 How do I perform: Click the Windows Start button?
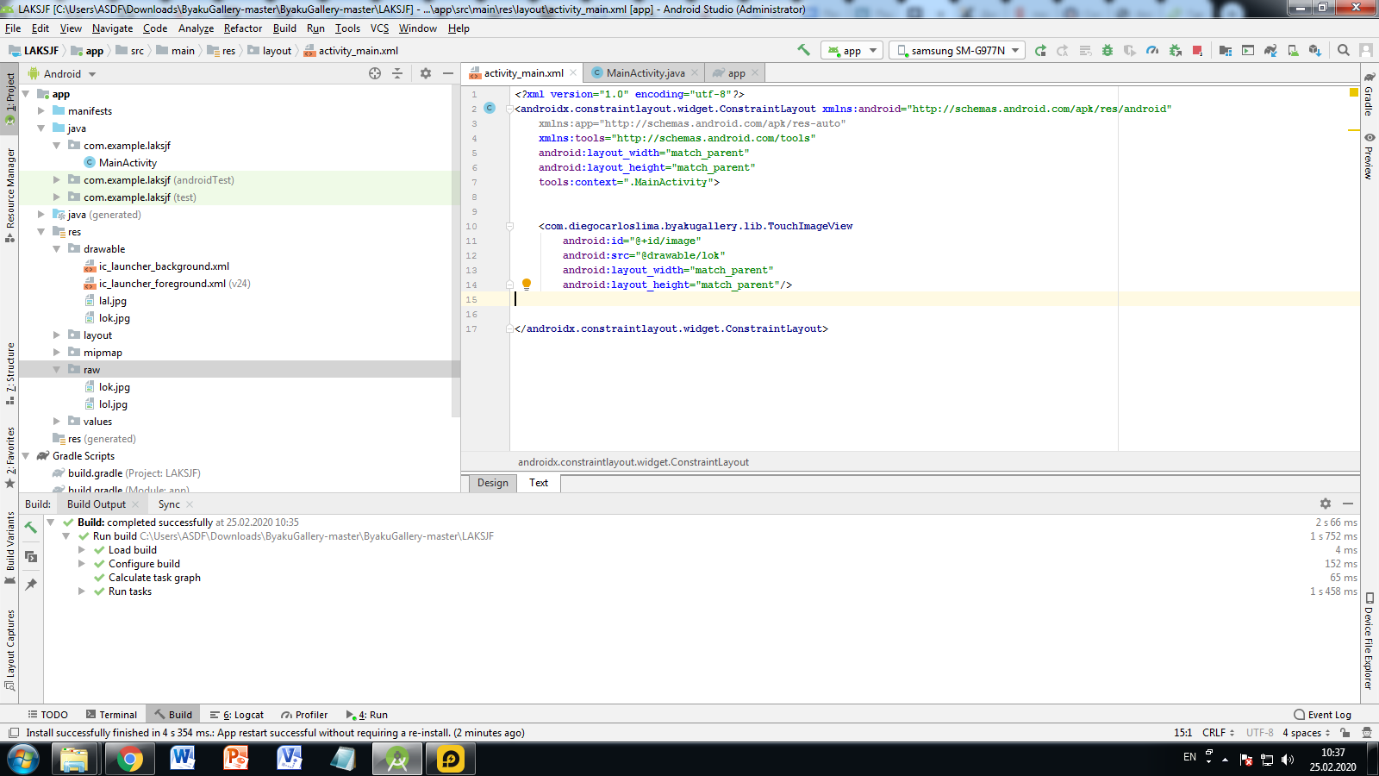[x=23, y=760]
